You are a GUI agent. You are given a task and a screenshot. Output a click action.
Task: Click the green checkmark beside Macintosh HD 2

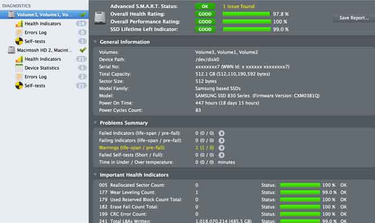(83, 50)
